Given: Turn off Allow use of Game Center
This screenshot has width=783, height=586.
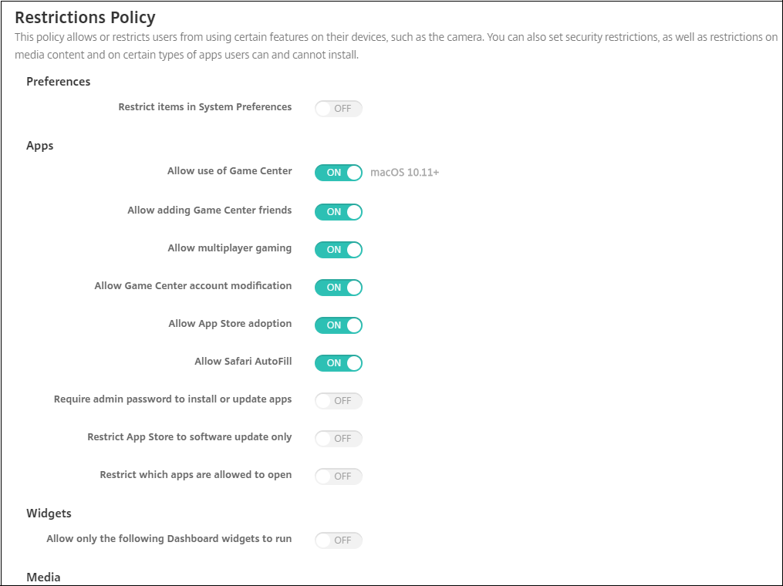Looking at the screenshot, I should coord(338,173).
